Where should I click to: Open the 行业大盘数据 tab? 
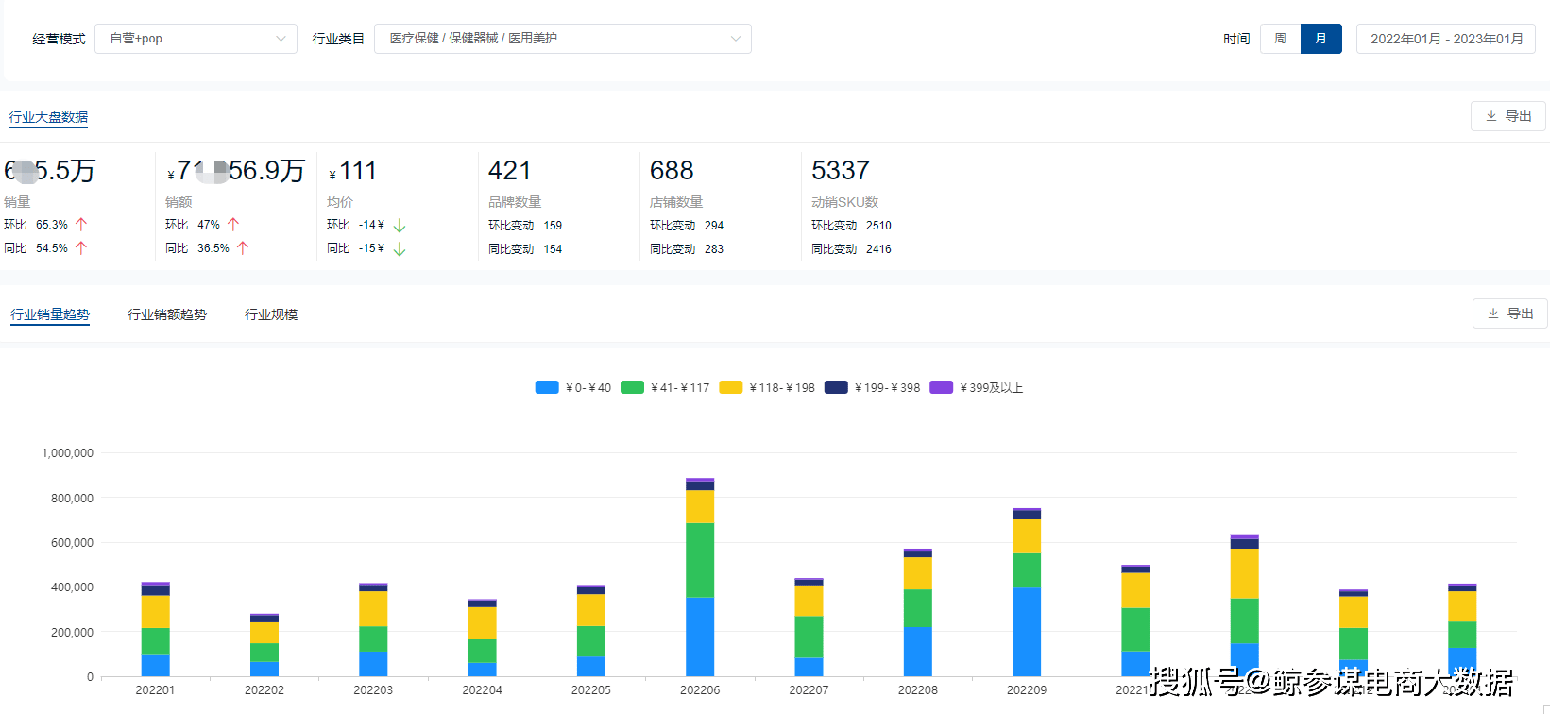pyautogui.click(x=48, y=117)
